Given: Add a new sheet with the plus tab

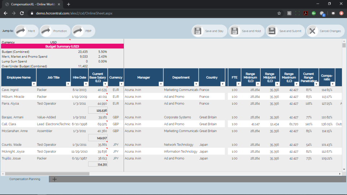Looking at the screenshot, I should coord(55,179).
